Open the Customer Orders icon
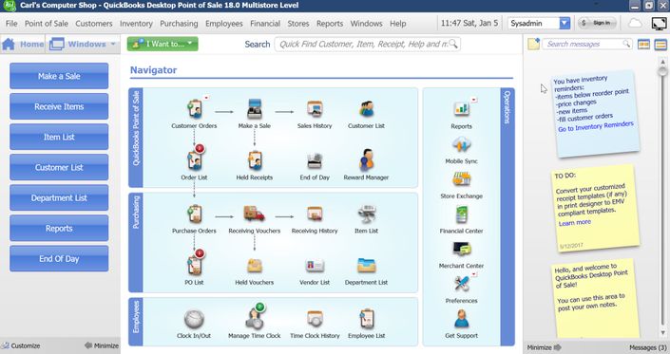This screenshot has height=354, width=670. point(195,109)
